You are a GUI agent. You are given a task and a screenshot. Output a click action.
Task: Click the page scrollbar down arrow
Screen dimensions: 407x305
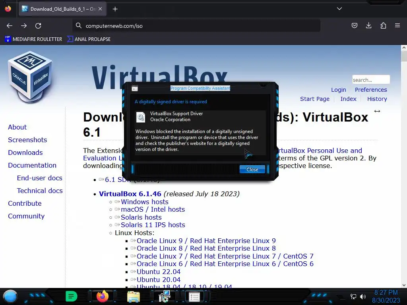pyautogui.click(x=404, y=285)
